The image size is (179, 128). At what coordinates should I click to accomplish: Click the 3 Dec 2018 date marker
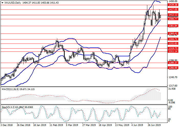(7, 125)
